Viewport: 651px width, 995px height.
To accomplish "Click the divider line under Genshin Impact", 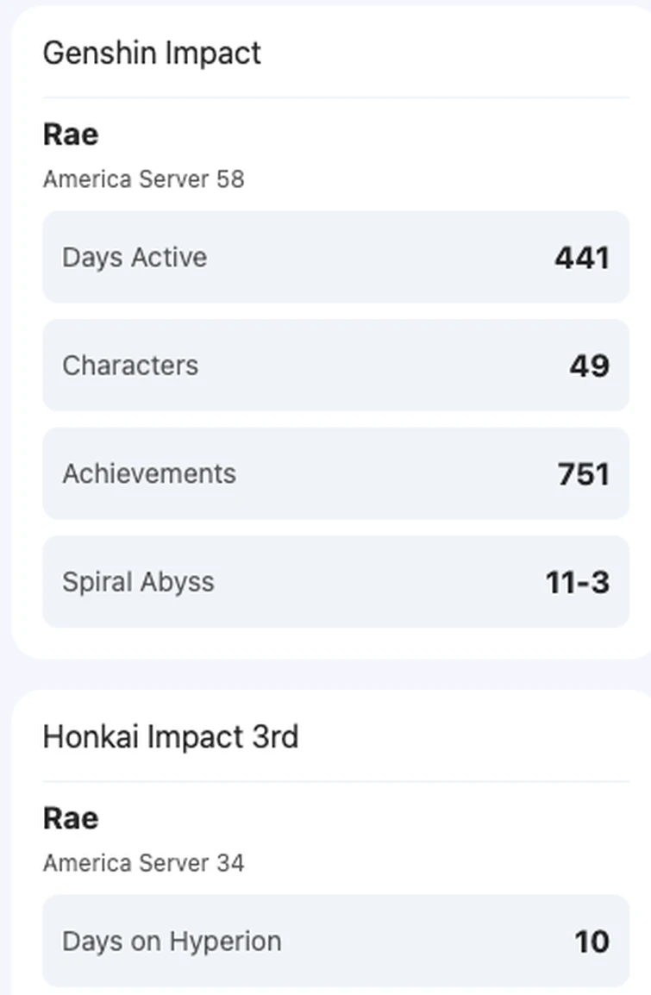I will pyautogui.click(x=336, y=98).
